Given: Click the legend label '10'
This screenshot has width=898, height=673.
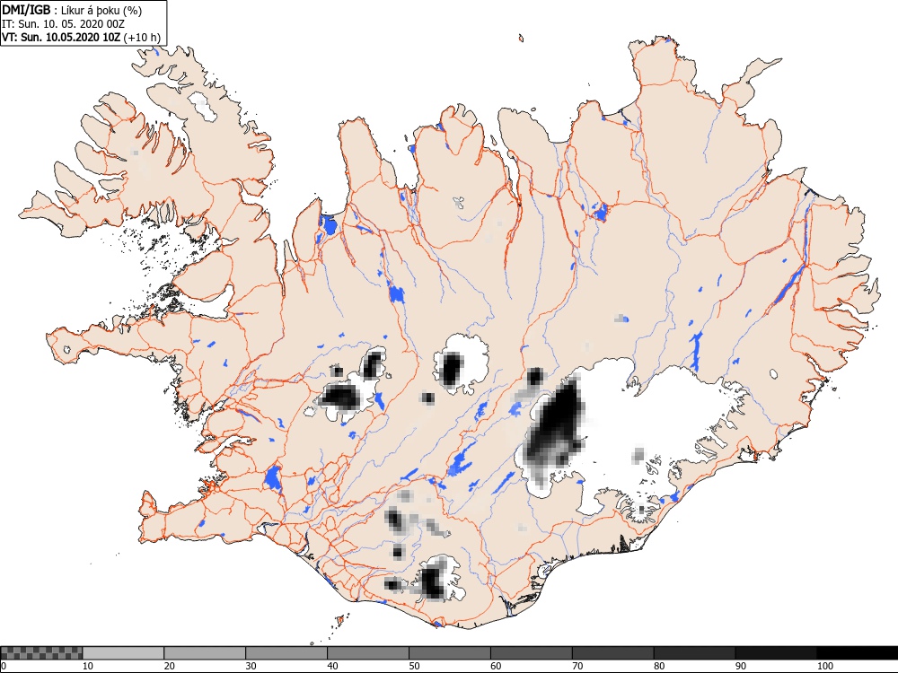Looking at the screenshot, I should (x=88, y=666).
